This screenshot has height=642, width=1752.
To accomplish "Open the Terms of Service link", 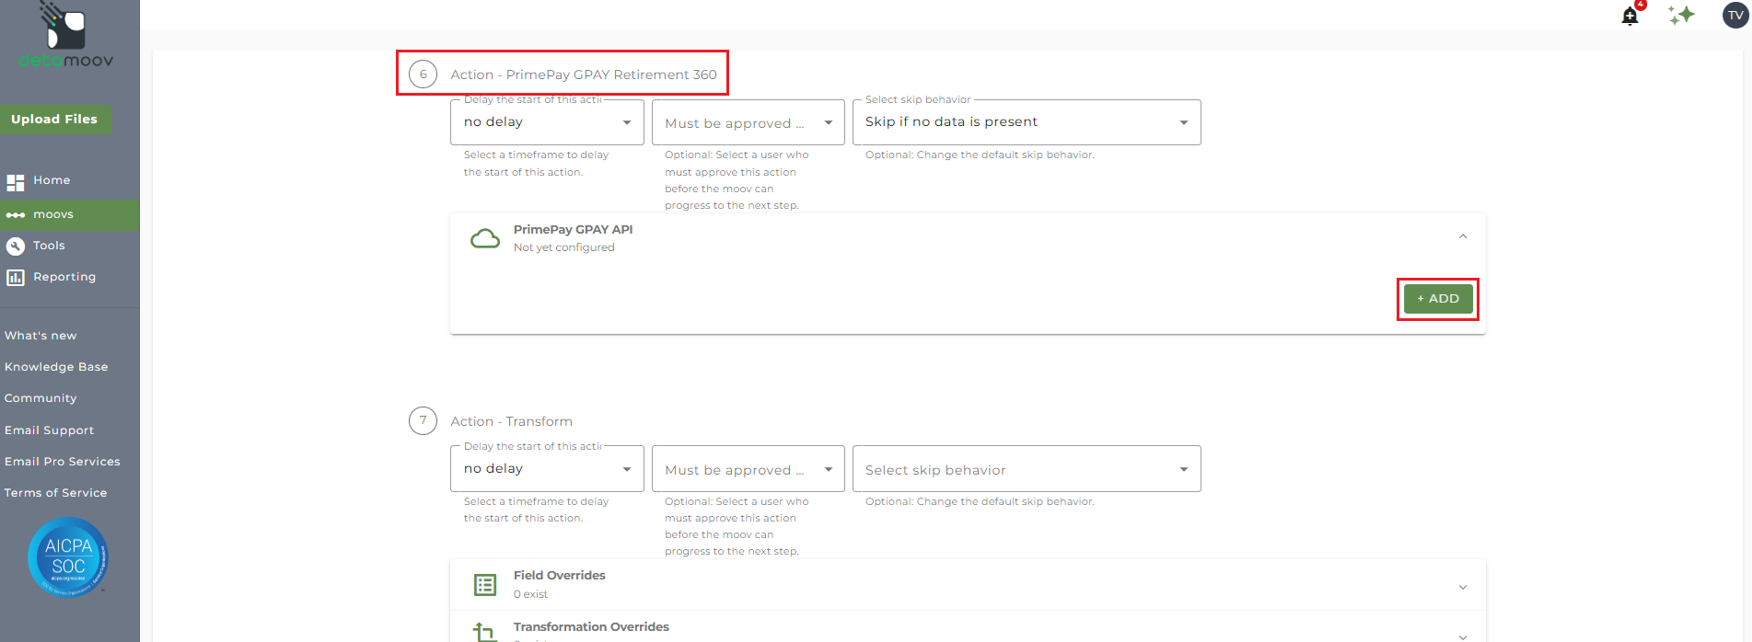I will click(55, 493).
